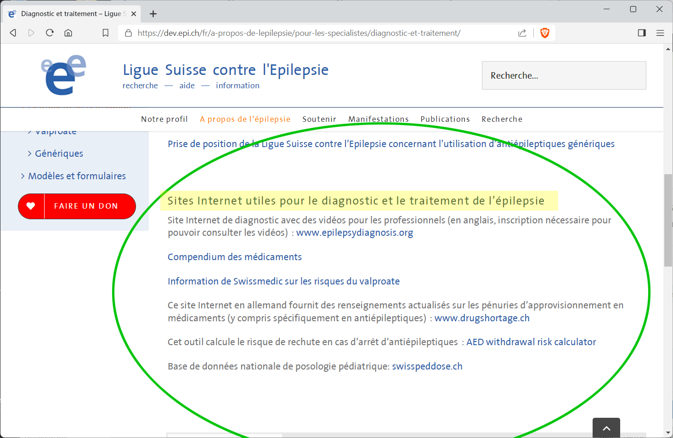673x438 pixels.
Task: Open Swissmedic valproate risk information link
Action: point(283,281)
